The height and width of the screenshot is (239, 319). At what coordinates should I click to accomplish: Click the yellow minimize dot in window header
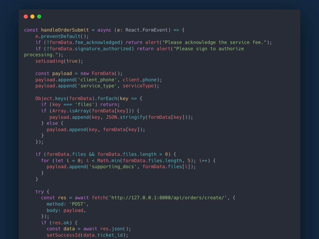pos(32,17)
